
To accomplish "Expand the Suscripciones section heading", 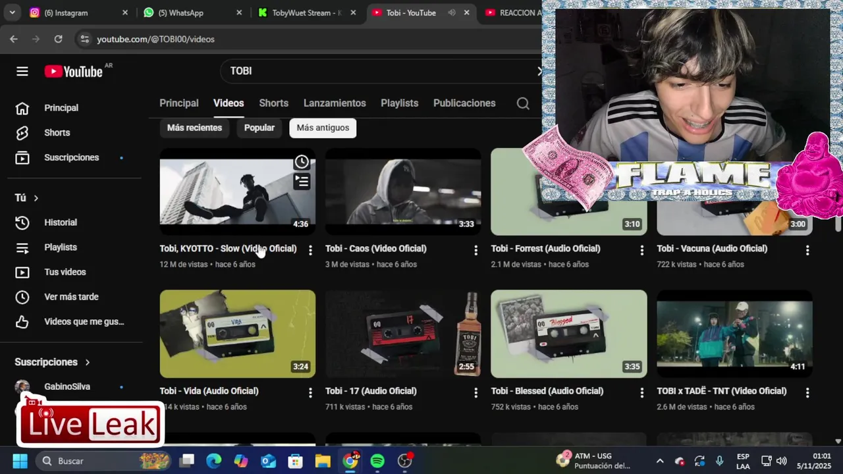I will (x=53, y=362).
